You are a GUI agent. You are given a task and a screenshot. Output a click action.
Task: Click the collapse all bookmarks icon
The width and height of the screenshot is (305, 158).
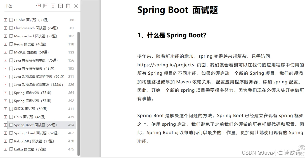click(46, 6)
